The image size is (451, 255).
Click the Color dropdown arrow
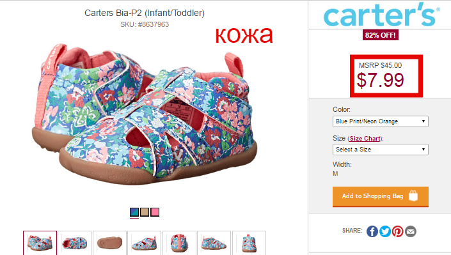point(423,121)
